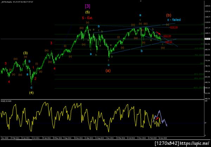Select the orange (a) wave label
Viewport: 211px width, 147px height.
(108, 71)
